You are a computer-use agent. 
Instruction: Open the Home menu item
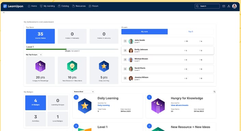coord(32,6)
